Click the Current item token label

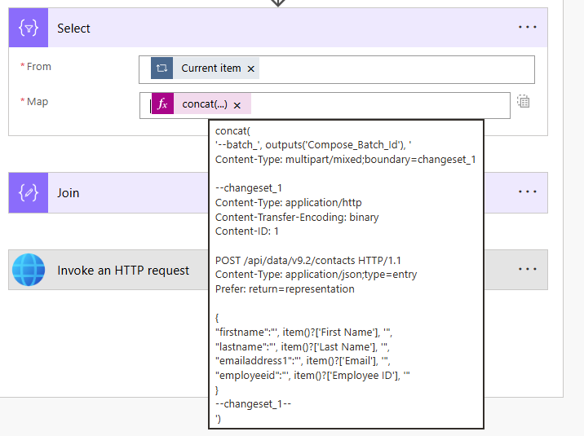(210, 68)
